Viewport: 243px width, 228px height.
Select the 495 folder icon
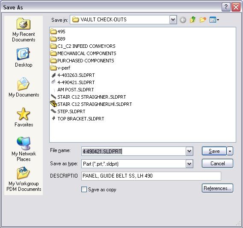point(53,32)
